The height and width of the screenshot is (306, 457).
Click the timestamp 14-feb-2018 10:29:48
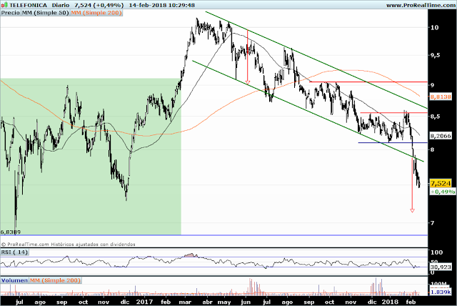pyautogui.click(x=162, y=5)
